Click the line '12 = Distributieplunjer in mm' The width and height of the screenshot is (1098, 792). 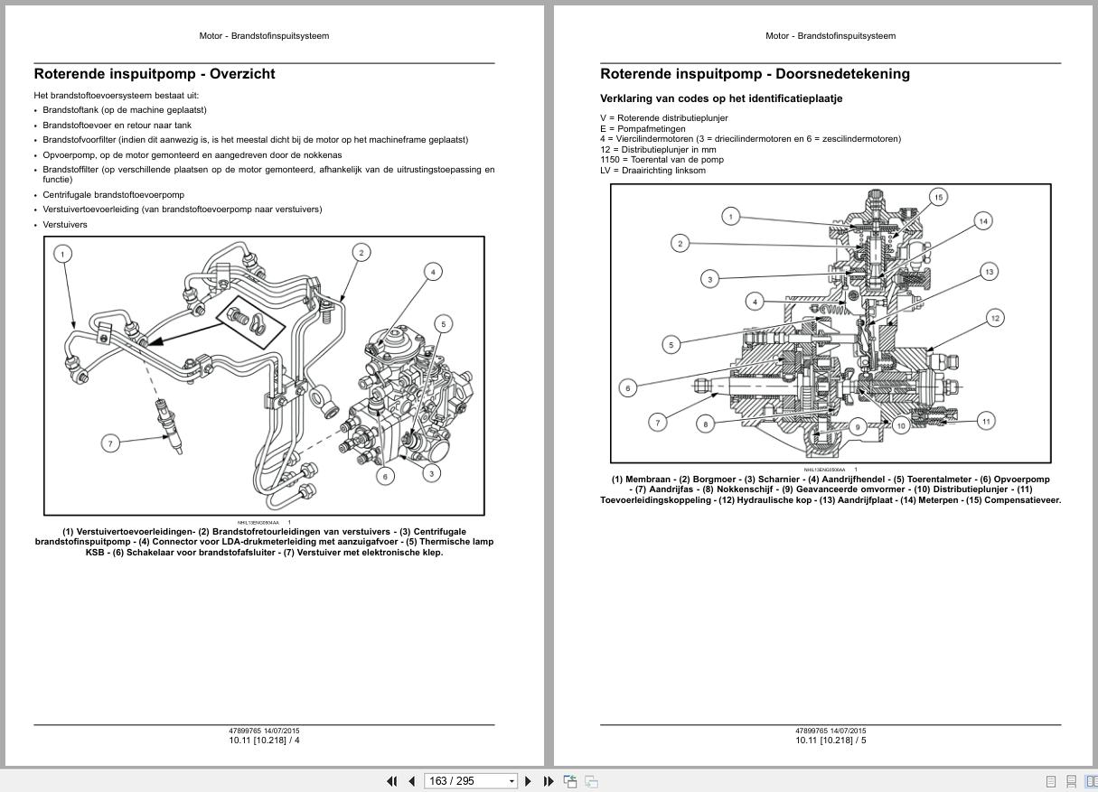click(x=658, y=150)
